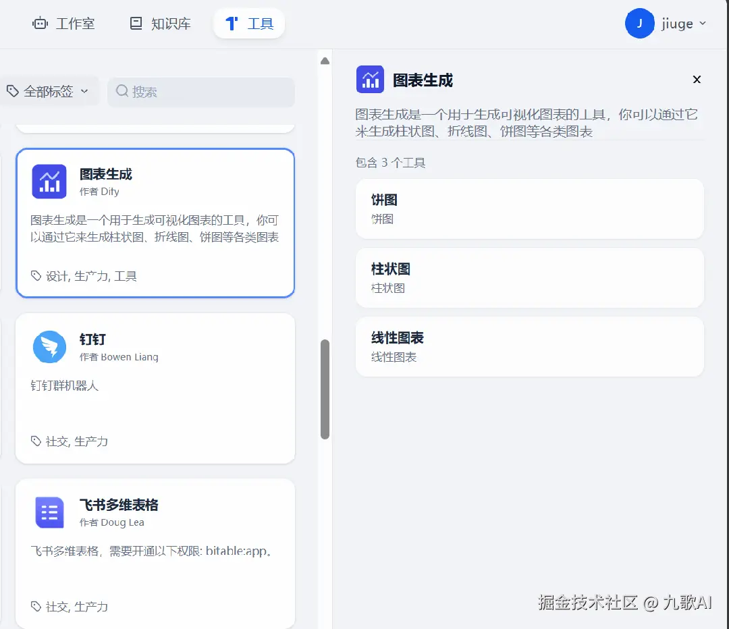Image resolution: width=729 pixels, height=629 pixels.
Task: Close the 图表生成 detail panel
Action: (x=697, y=80)
